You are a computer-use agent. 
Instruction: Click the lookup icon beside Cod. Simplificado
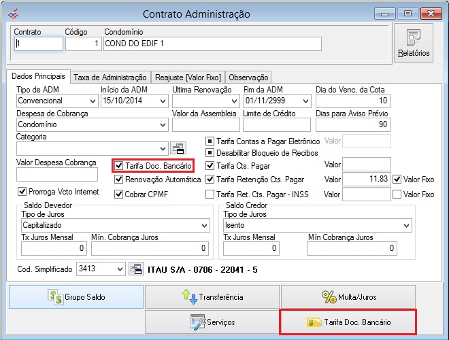coord(135,269)
